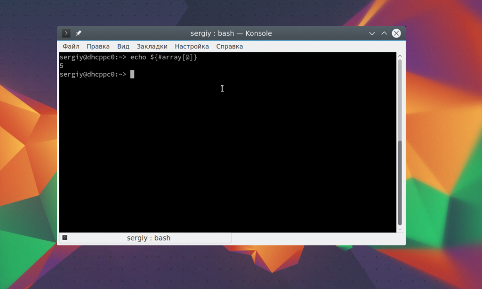Viewport: 482px width, 289px height.
Task: Minimize the Konsole window
Action: (x=372, y=33)
